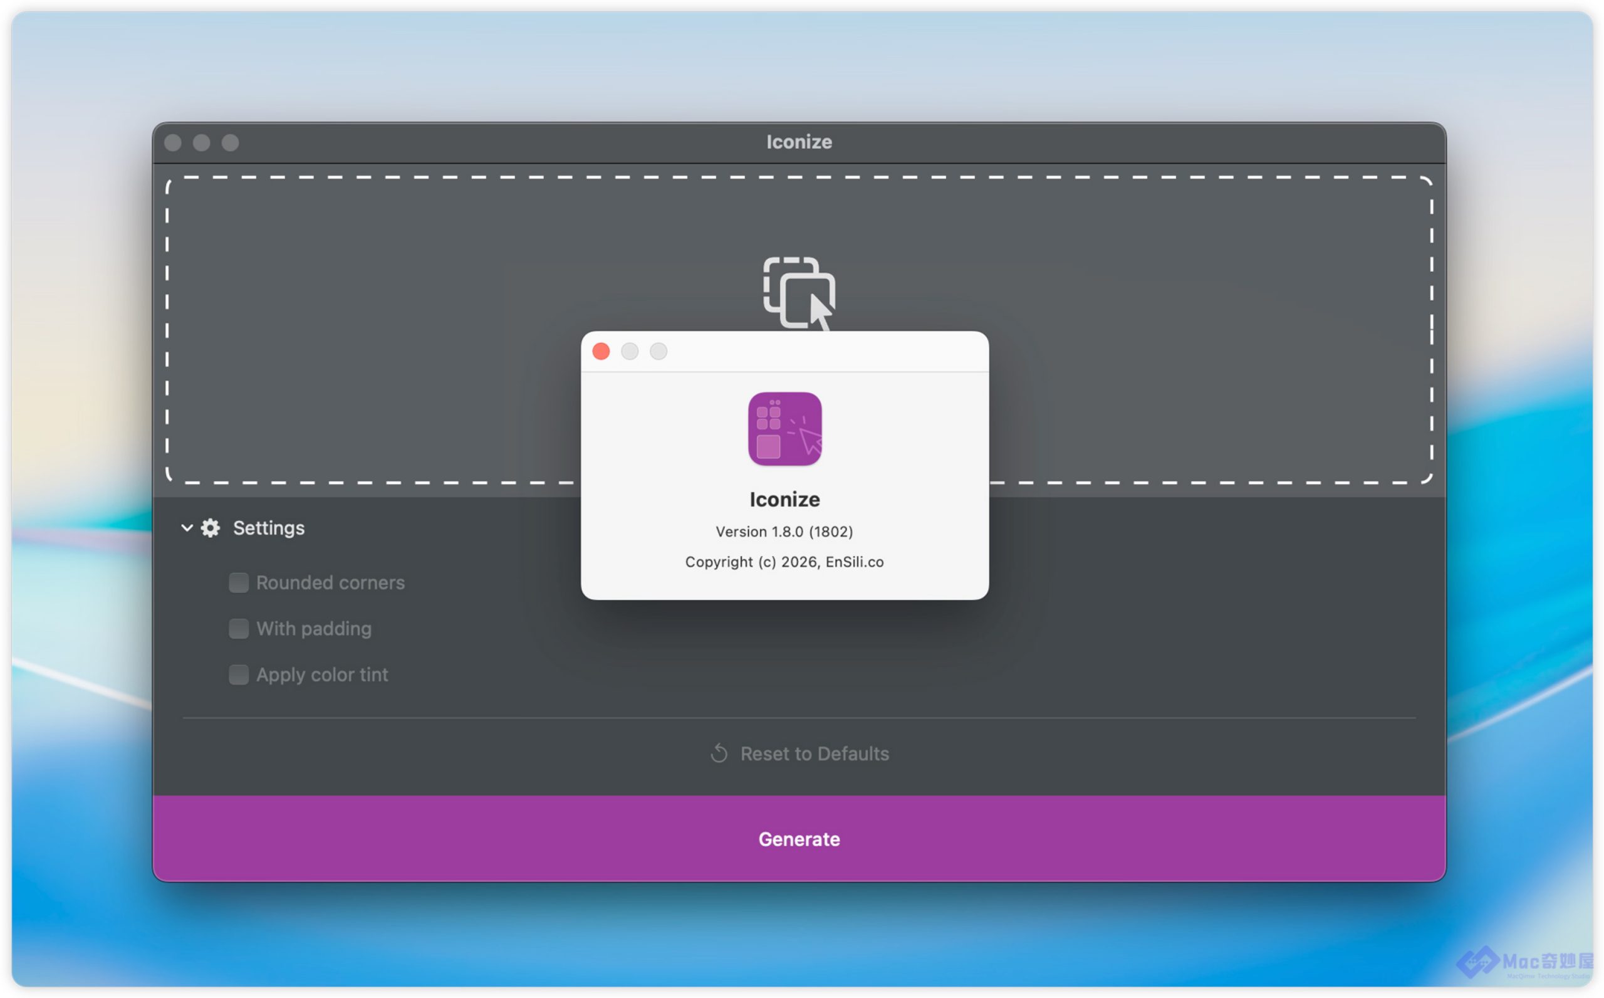This screenshot has width=1604, height=998.
Task: Click the main window's gray close button
Action: 173,142
